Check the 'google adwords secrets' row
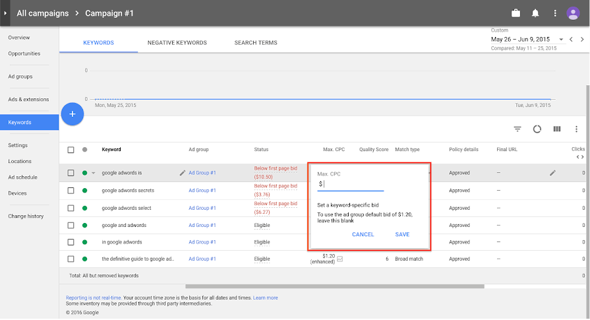The image size is (590, 320). click(x=71, y=191)
